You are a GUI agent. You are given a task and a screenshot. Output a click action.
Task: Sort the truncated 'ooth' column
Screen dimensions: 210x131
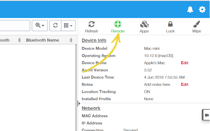pos(19,40)
